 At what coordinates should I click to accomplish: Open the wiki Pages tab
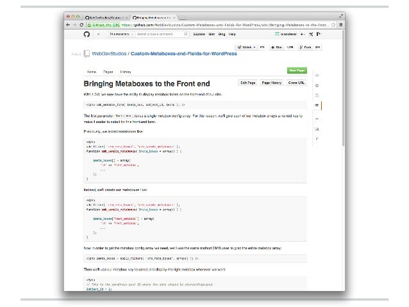(108, 72)
